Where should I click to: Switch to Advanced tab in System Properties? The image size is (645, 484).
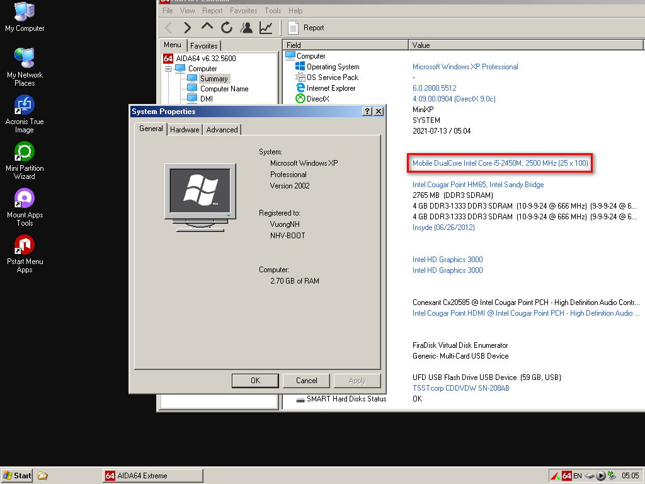click(222, 130)
